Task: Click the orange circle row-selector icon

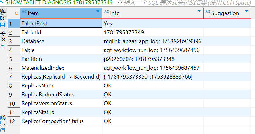Action: pyautogui.click(x=16, y=13)
